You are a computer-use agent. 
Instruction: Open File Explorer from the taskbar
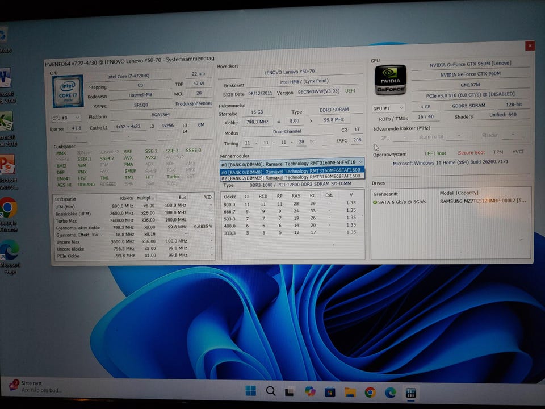pyautogui.click(x=350, y=393)
